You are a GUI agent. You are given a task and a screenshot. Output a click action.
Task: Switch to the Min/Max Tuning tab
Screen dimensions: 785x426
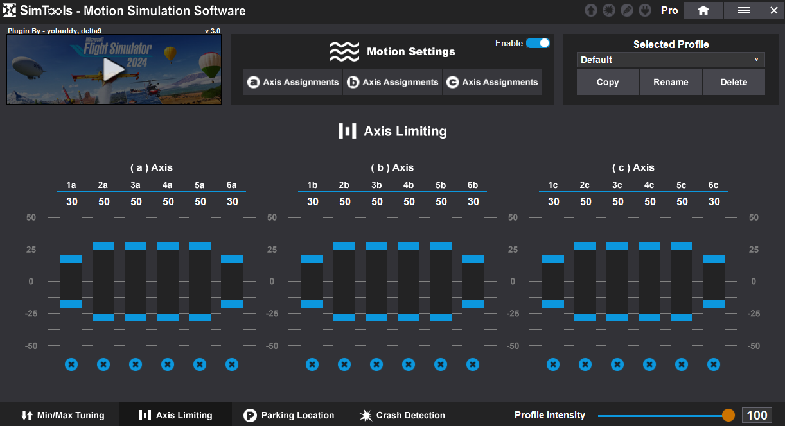coord(62,415)
